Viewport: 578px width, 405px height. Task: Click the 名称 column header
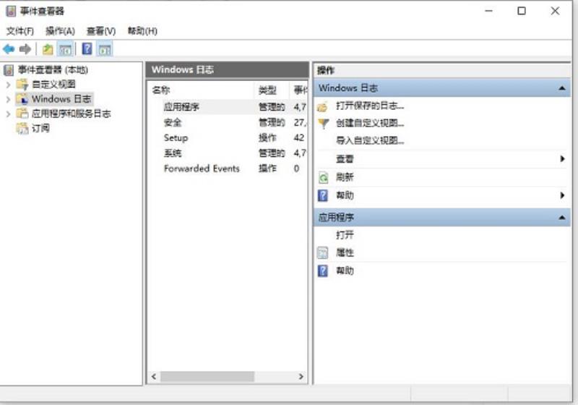(x=201, y=90)
